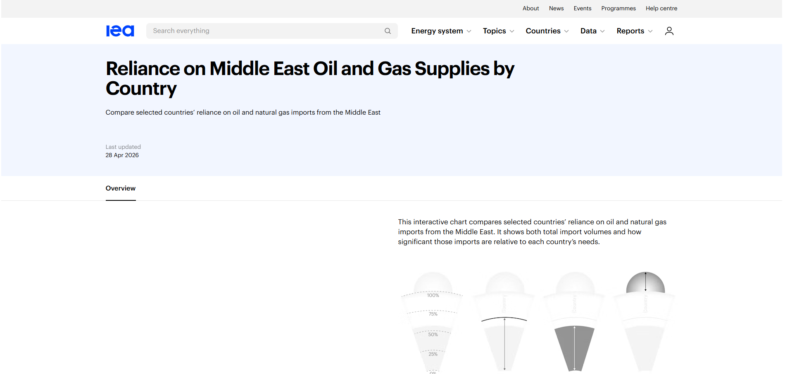Expand the Energy system menu
This screenshot has width=785, height=374.
(x=441, y=31)
